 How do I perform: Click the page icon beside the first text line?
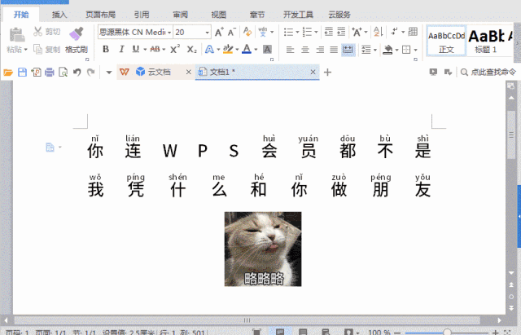click(x=50, y=147)
